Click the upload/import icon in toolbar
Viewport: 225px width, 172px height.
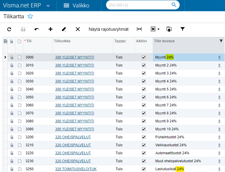pos(169,29)
